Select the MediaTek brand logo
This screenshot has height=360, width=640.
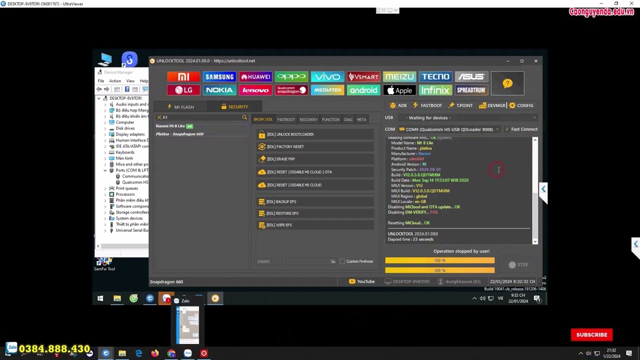point(327,90)
